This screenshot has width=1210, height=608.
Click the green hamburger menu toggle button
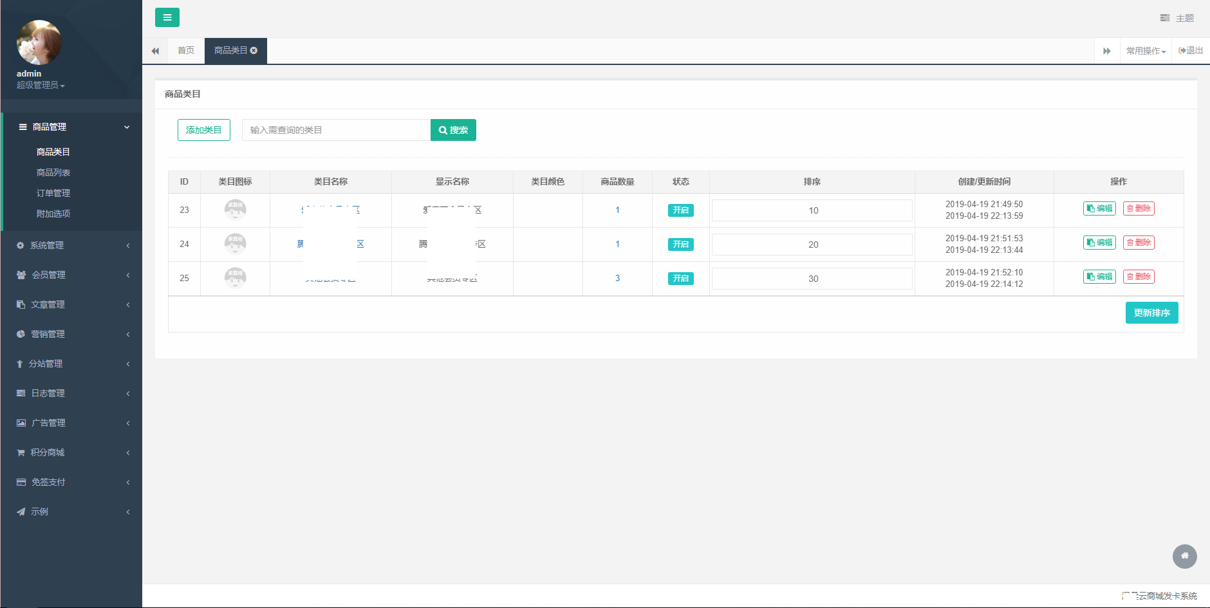167,17
